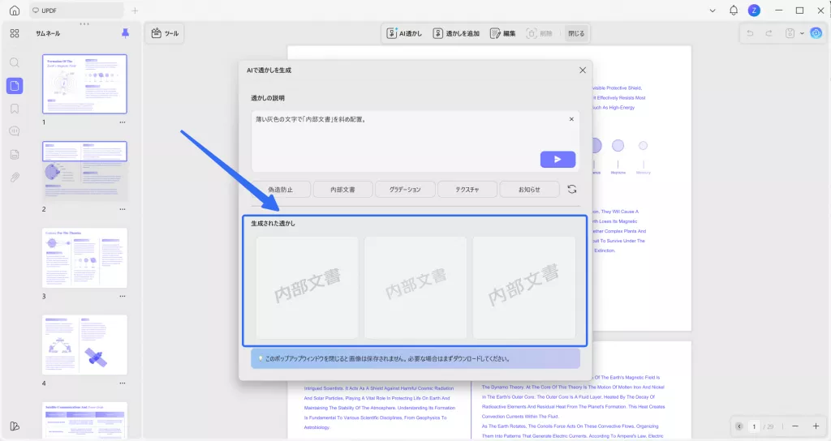Open the comments panel icon in sidebar
This screenshot has width=831, height=441.
pyautogui.click(x=15, y=131)
